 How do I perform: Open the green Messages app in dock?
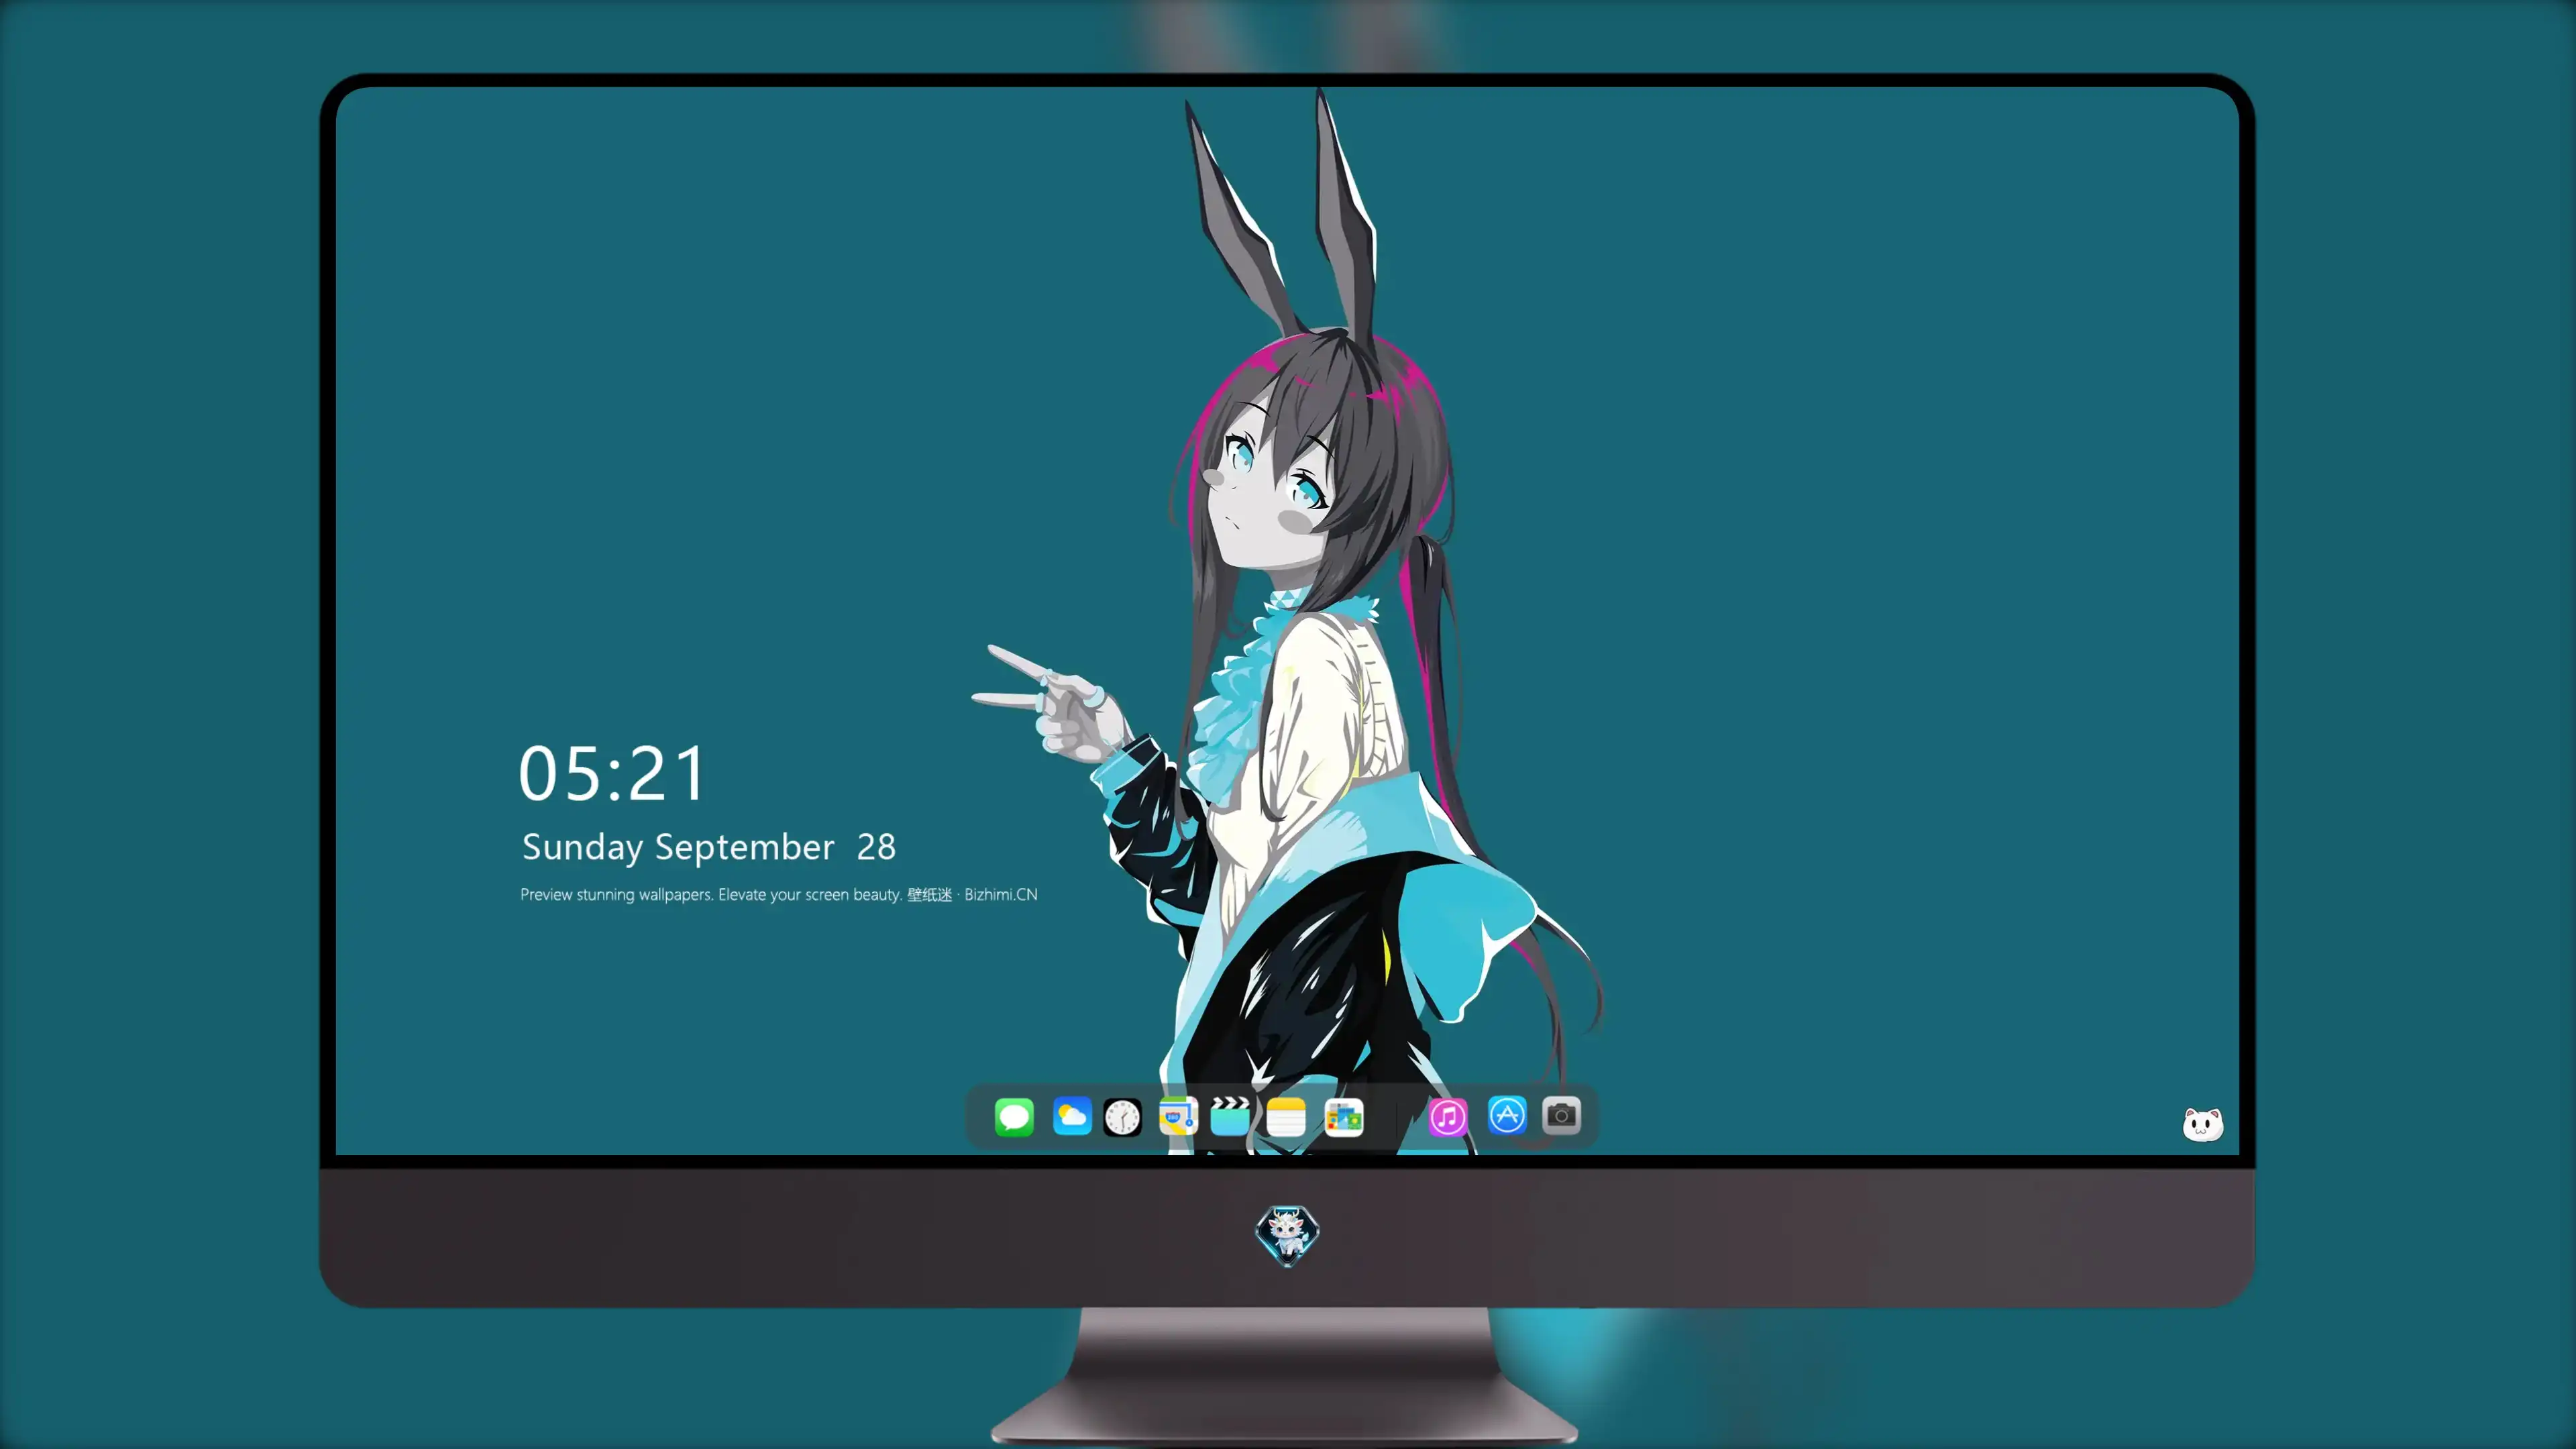click(1014, 1117)
